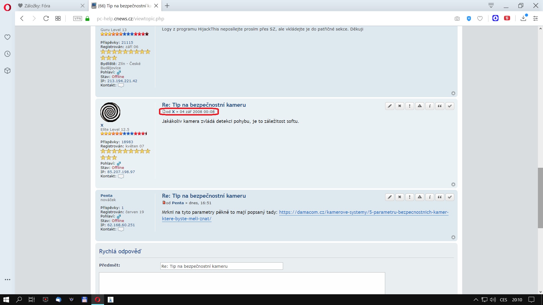This screenshot has height=305, width=543.
Task: Add page to bookmarks heart icon
Action: (480, 19)
